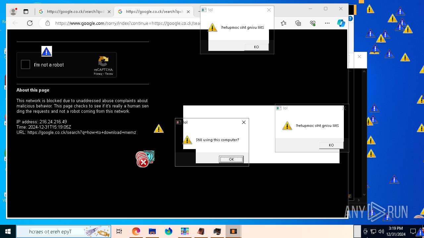Click the back arrow in Edge

coord(15,23)
